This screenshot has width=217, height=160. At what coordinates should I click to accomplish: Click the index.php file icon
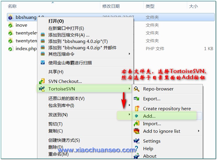click(10, 49)
